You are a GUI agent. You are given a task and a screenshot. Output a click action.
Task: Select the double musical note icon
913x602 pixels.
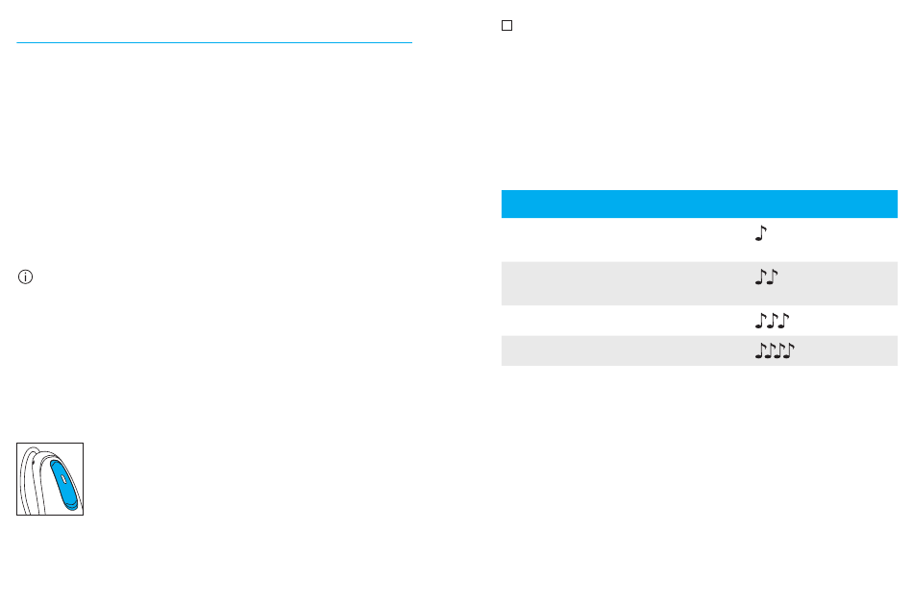tap(766, 277)
